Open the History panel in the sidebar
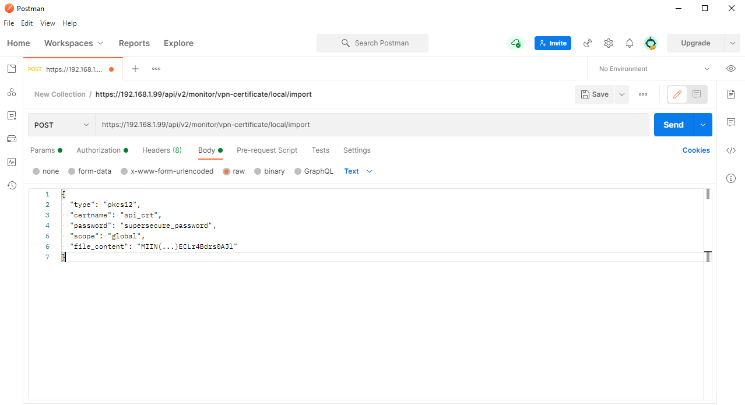Image resolution: width=745 pixels, height=405 pixels. 11,185
